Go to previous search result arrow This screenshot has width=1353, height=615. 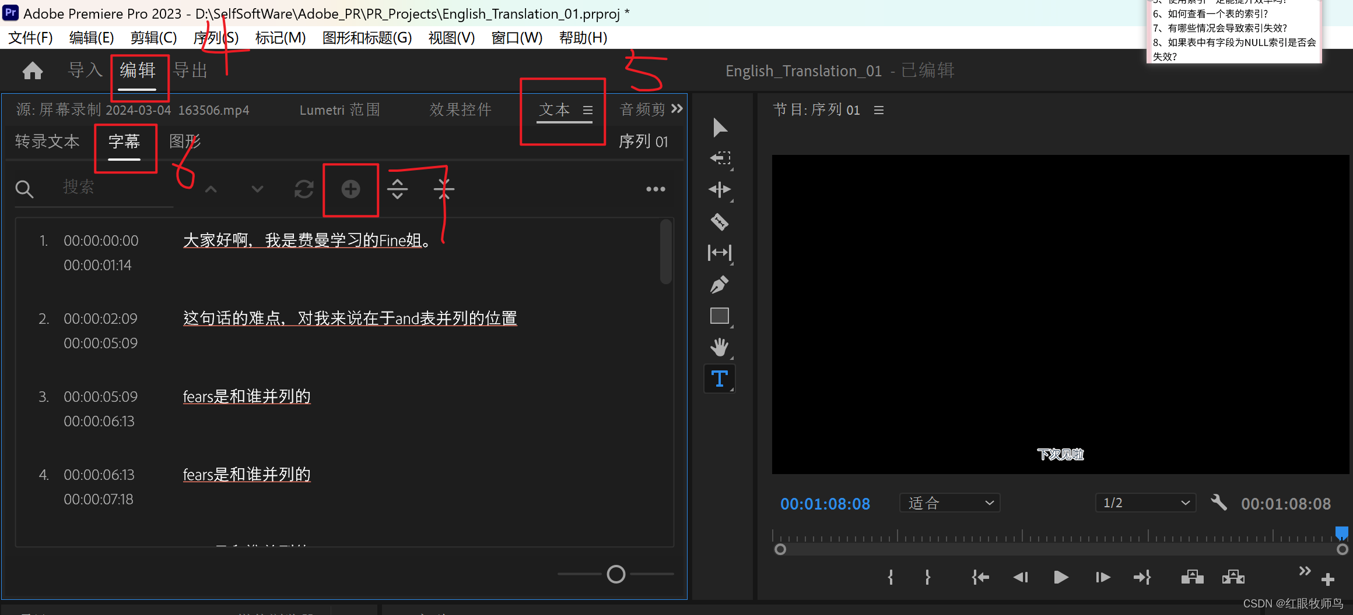pyautogui.click(x=211, y=189)
